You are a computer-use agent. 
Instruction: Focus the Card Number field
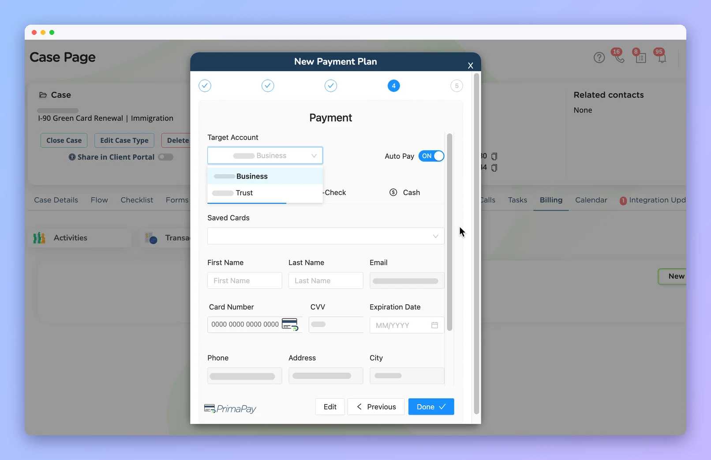pos(255,325)
